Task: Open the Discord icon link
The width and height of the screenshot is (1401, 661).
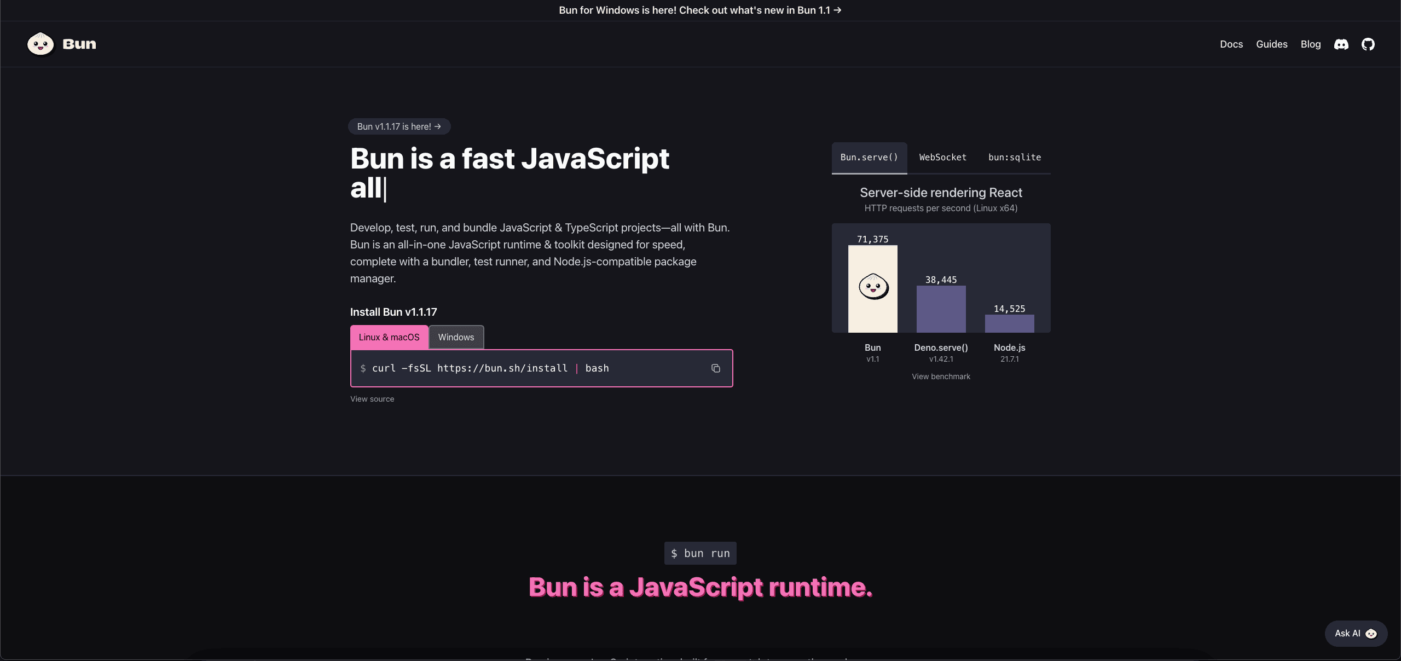Action: point(1341,44)
